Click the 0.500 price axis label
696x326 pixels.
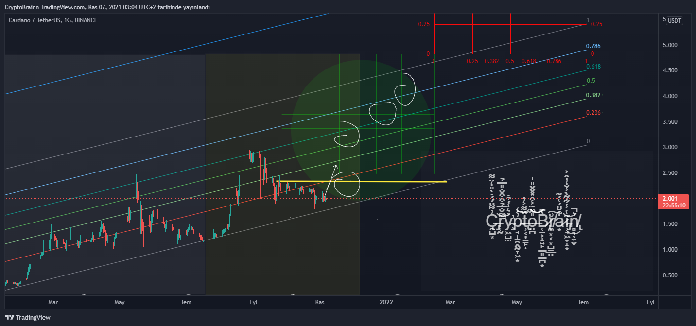[670, 275]
